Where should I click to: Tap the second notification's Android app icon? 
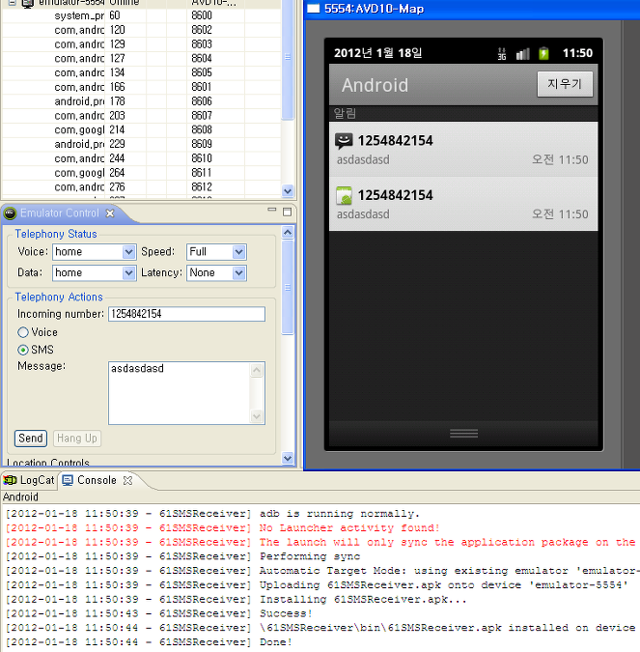344,196
